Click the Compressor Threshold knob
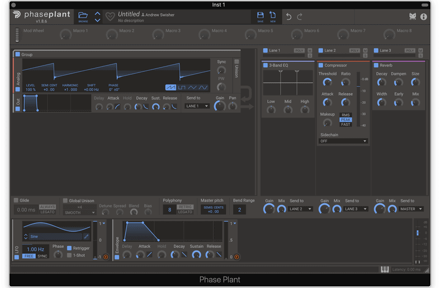The width and height of the screenshot is (440, 288). [x=327, y=82]
